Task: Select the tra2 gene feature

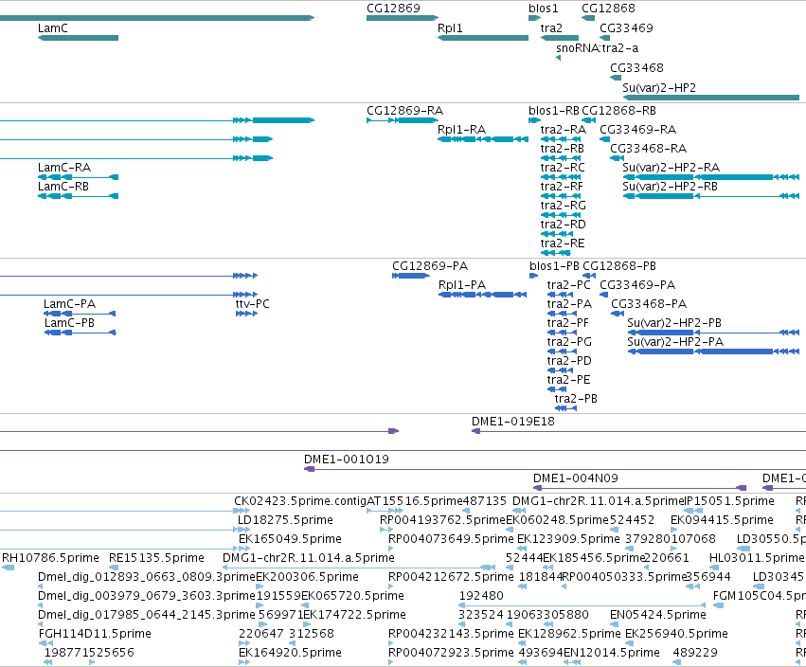Action: tap(559, 38)
